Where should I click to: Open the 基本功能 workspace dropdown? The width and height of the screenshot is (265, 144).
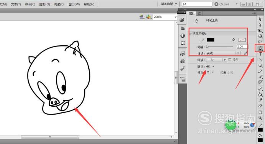coord(169,4)
